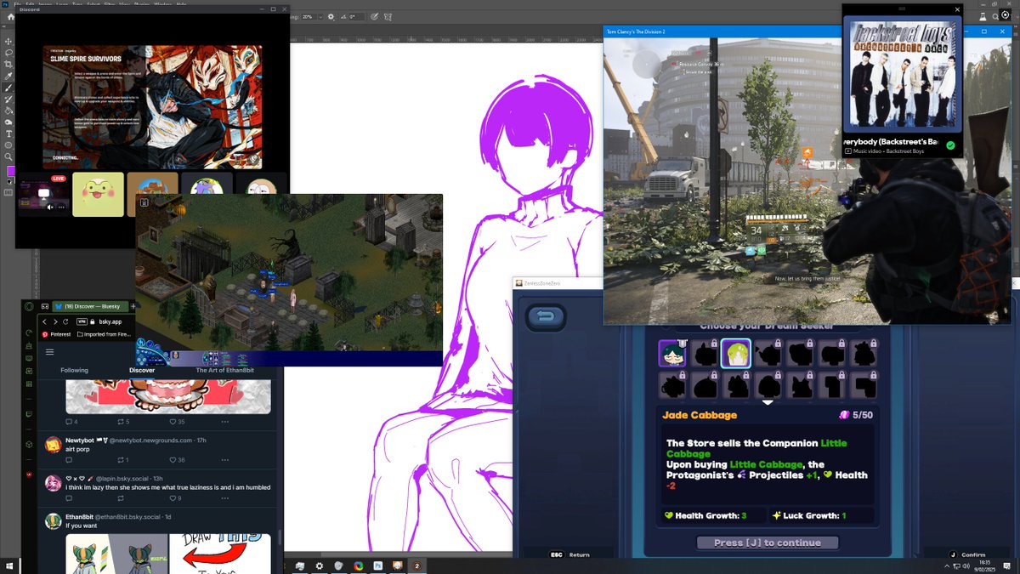This screenshot has width=1020, height=574.
Task: Select the Zoom tool in Photoshop
Action: click(8, 156)
